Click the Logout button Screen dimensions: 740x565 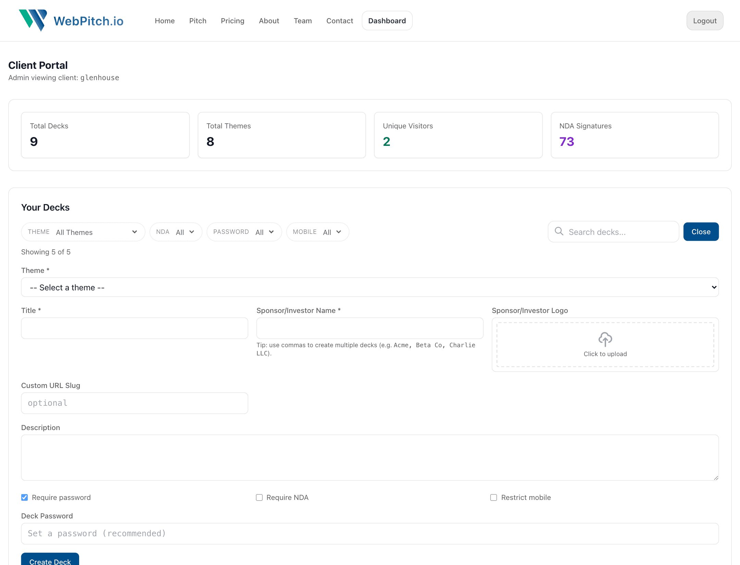(x=705, y=21)
